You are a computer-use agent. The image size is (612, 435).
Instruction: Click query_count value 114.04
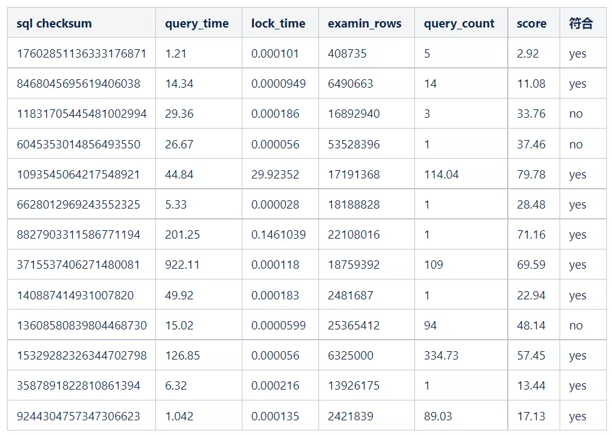click(441, 174)
